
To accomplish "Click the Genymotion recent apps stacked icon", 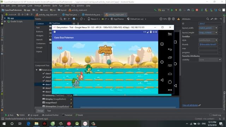I will pos(170,58).
